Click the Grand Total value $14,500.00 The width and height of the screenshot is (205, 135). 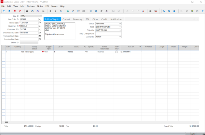tap(194, 126)
